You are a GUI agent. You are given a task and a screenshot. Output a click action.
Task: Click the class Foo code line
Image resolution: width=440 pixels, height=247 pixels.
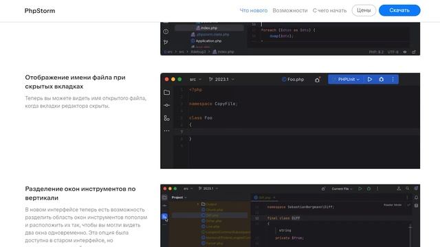[x=201, y=118]
